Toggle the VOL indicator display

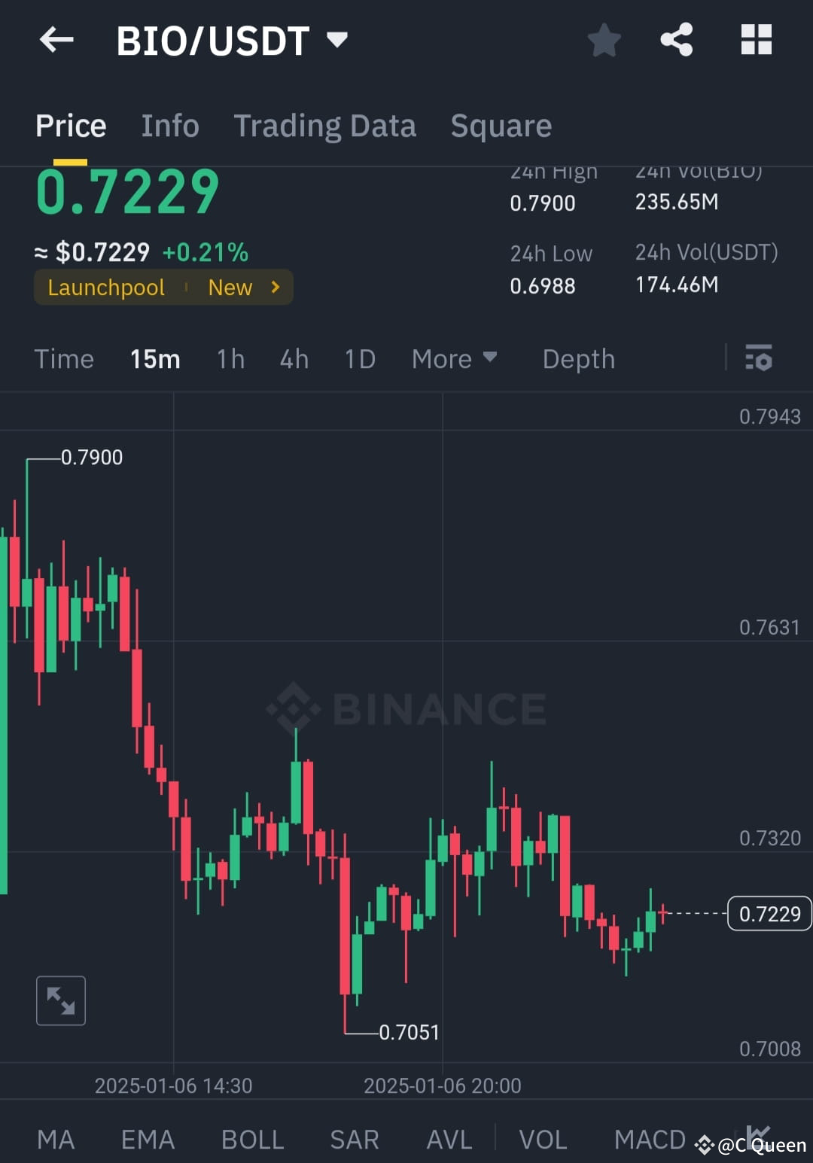(x=544, y=1139)
